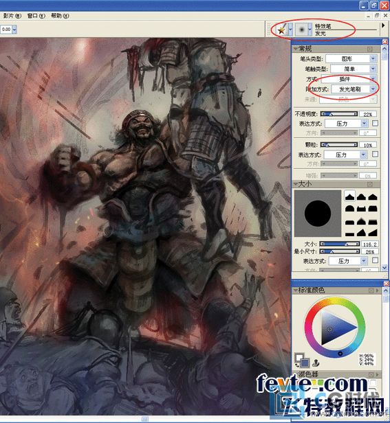Select rounded dome tip profile
Viewport: 390px width, 423px height.
coord(349,208)
